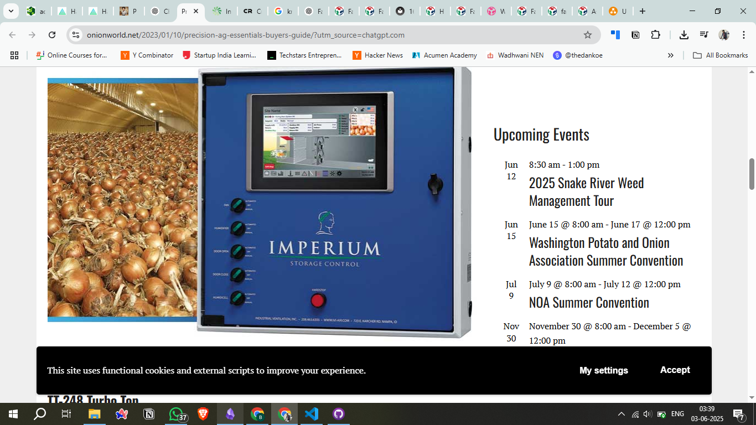Image resolution: width=756 pixels, height=425 pixels.
Task: Open 2025 Snake River Weed Management Tour
Action: (x=587, y=191)
